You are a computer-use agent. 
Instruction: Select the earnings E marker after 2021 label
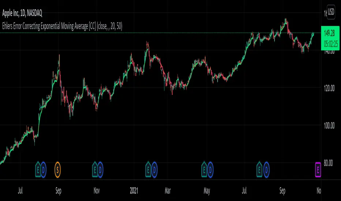click(x=148, y=170)
